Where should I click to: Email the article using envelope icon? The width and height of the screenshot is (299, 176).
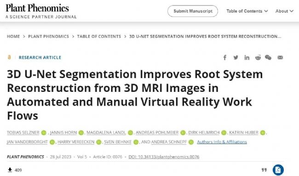point(280,57)
